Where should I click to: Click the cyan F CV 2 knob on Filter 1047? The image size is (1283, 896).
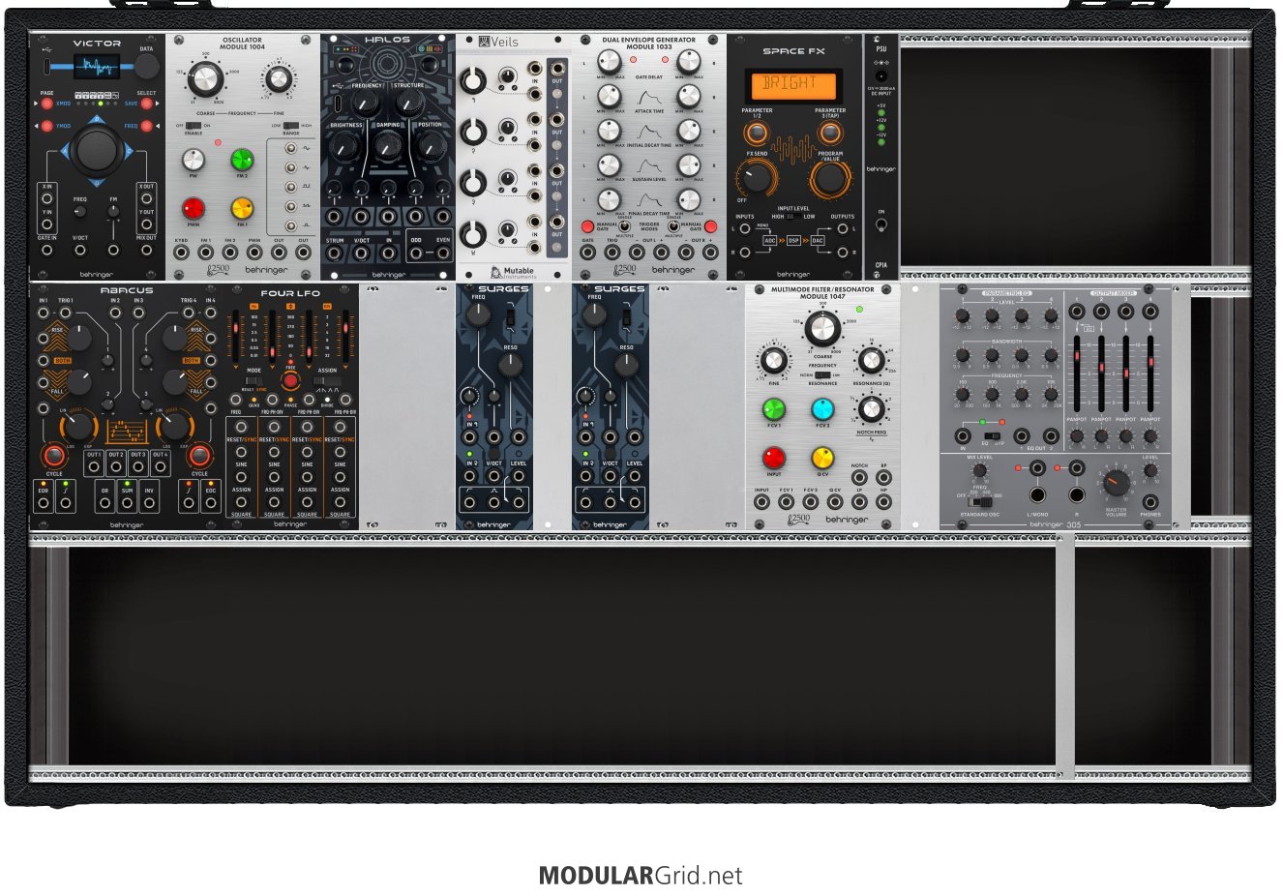click(x=822, y=409)
